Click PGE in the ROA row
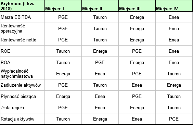Viewport: 193px width, 125px height. point(100,62)
